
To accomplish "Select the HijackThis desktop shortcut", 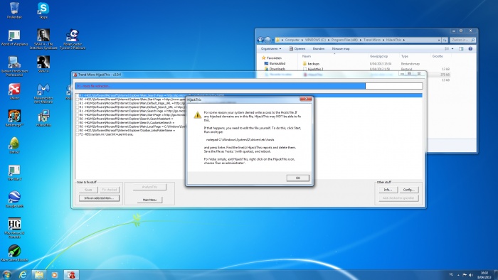I will (x=43, y=118).
